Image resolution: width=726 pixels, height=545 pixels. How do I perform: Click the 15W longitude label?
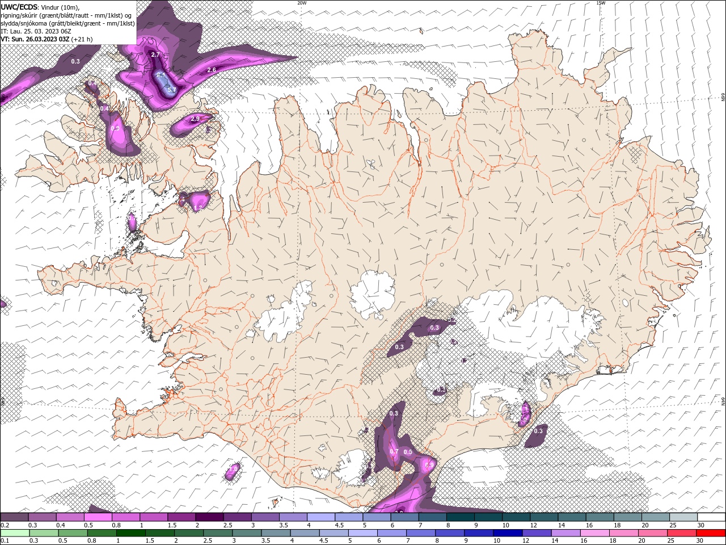point(601,3)
